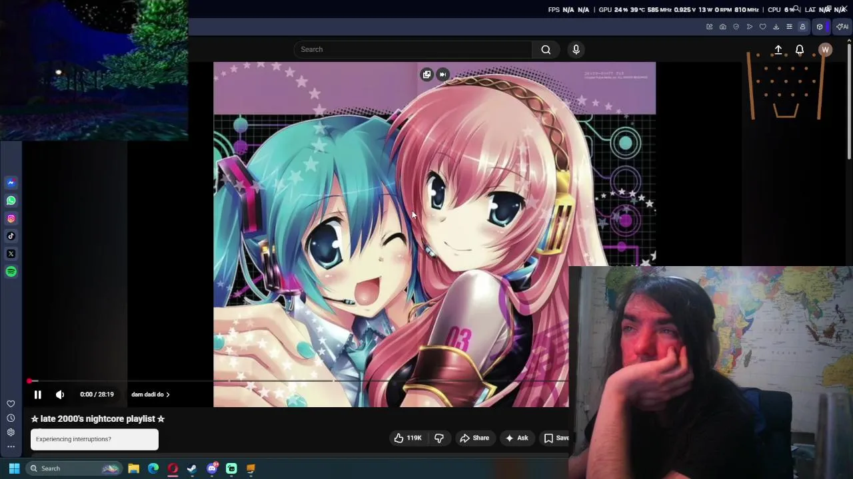Open the orange app icon on the taskbar
The height and width of the screenshot is (479, 853).
click(x=251, y=468)
